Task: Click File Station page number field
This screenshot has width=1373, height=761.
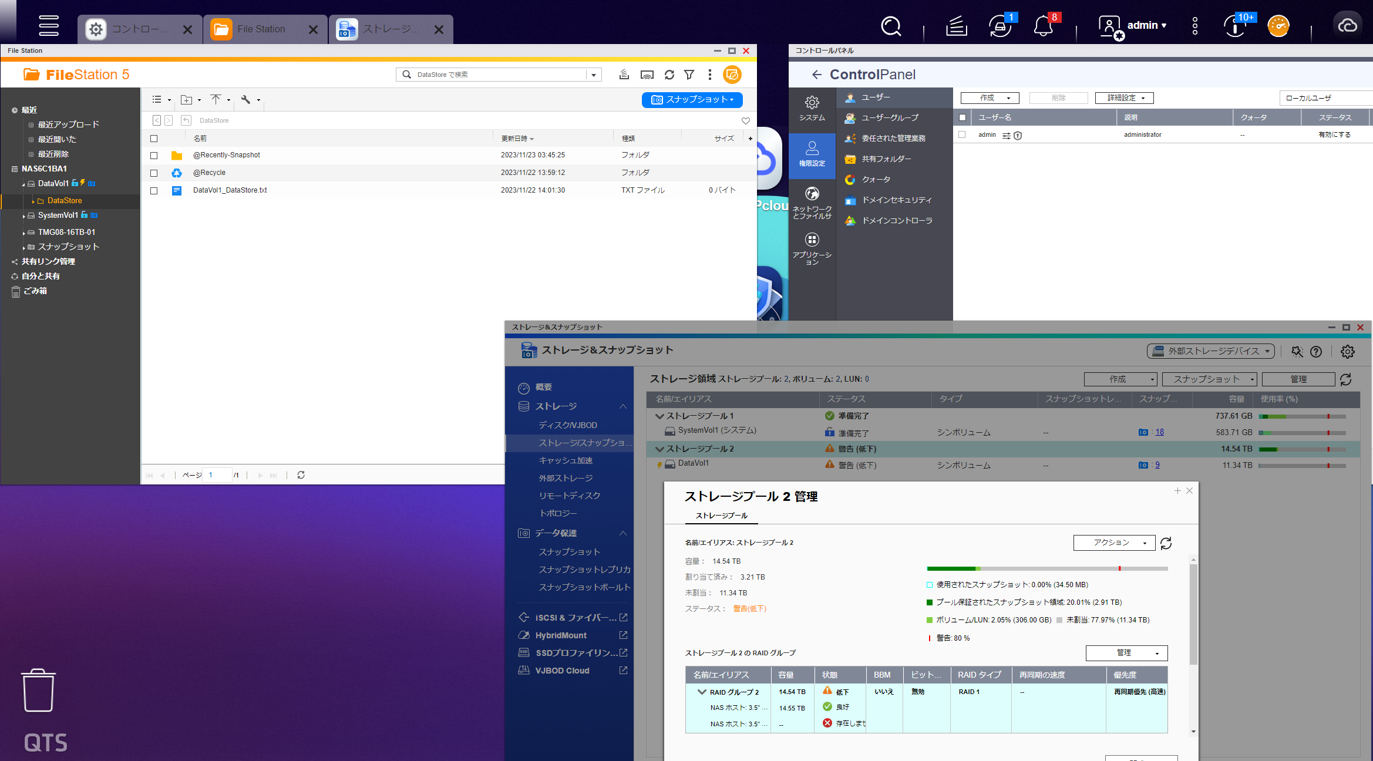Action: (217, 475)
